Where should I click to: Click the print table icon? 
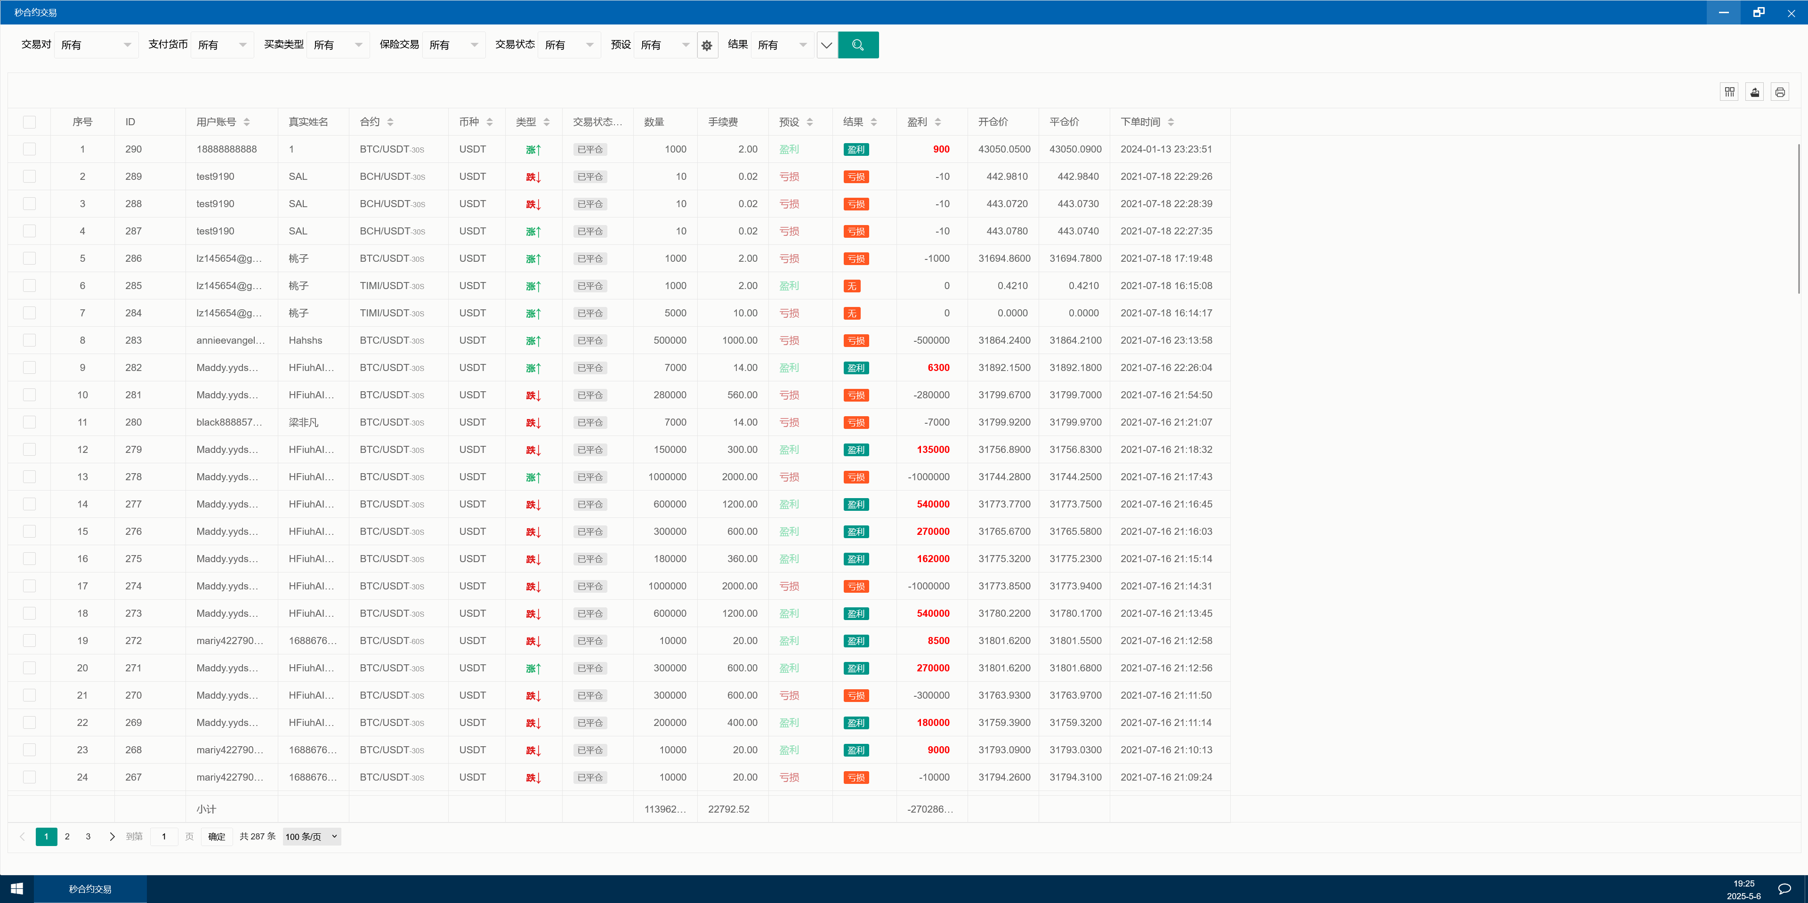[1780, 92]
